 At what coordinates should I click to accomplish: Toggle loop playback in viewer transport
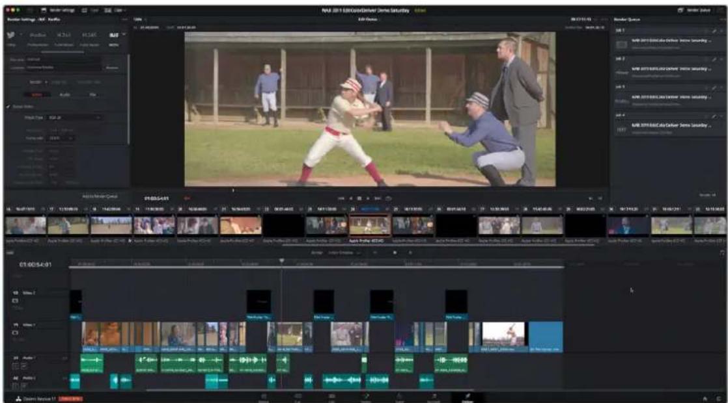pyautogui.click(x=389, y=198)
